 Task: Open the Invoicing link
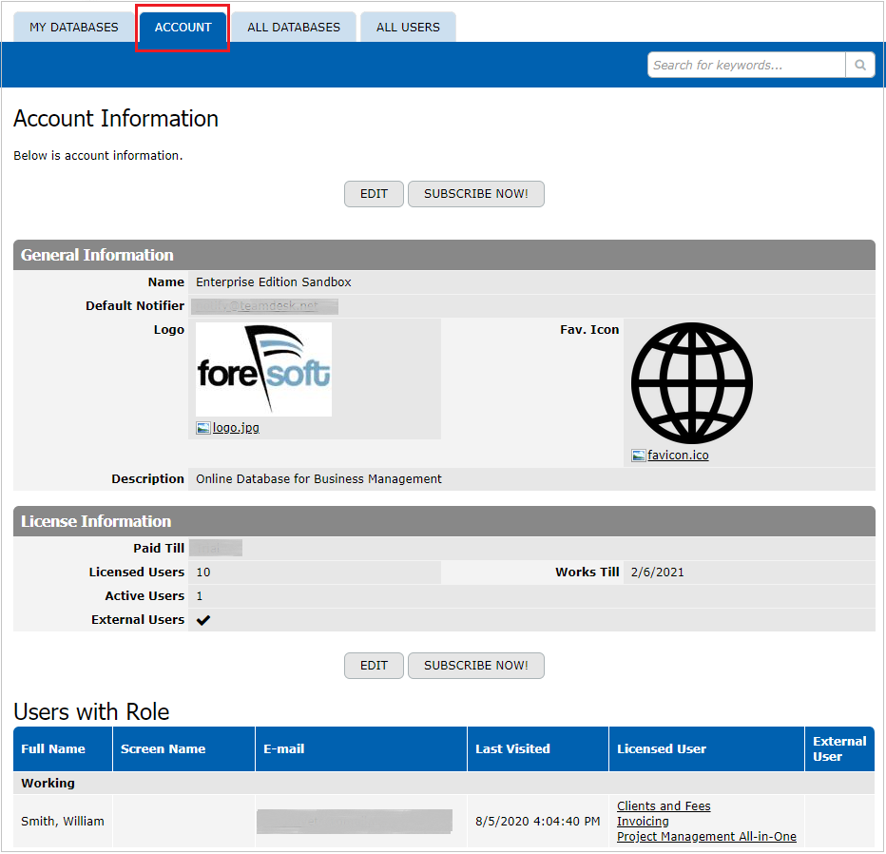pyautogui.click(x=643, y=822)
